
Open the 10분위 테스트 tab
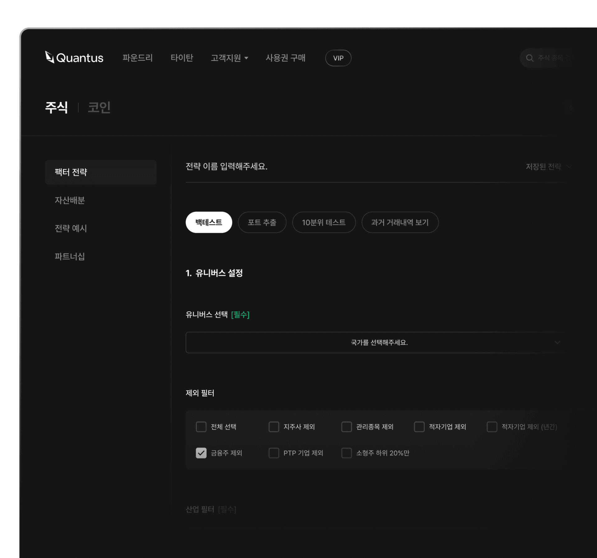pyautogui.click(x=323, y=223)
